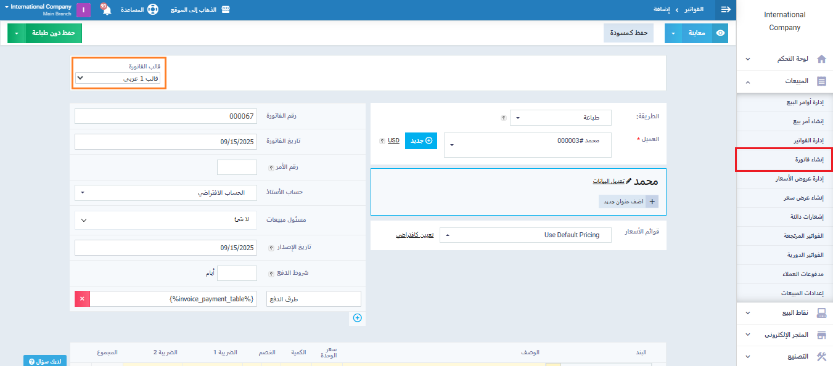The image size is (833, 366).
Task: Expand the save without printing arrow
Action: (16, 33)
